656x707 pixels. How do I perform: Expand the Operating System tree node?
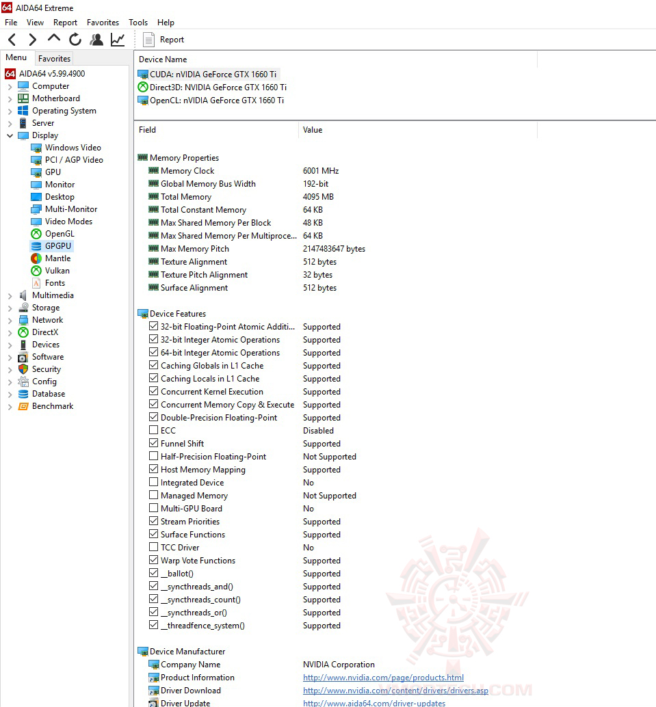point(10,111)
